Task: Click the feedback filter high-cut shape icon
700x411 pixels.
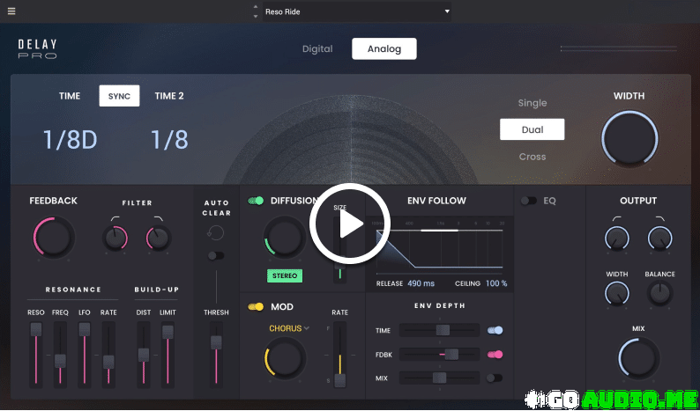Action: point(159,218)
